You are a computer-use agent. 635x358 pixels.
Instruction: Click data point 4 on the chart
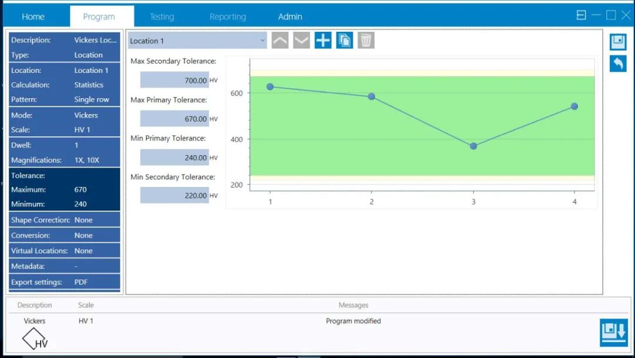574,106
